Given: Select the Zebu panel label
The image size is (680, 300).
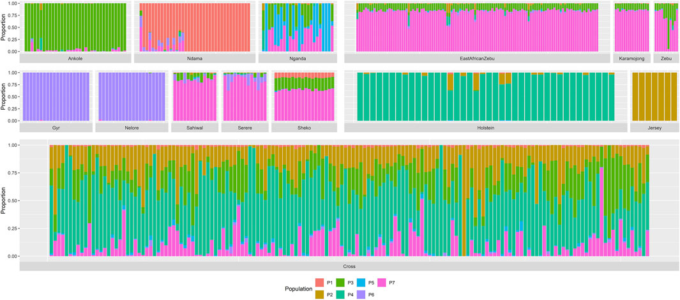Looking at the screenshot, I should pyautogui.click(x=666, y=59).
